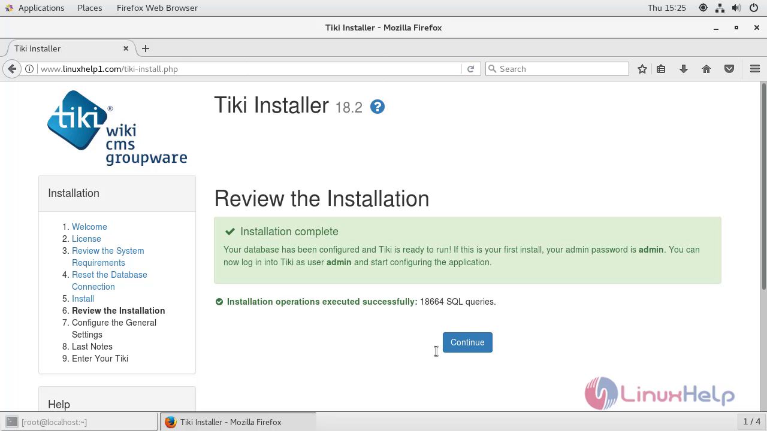Click 'Review the Installation' sidebar step
Viewport: 767px width, 431px height.
point(118,311)
